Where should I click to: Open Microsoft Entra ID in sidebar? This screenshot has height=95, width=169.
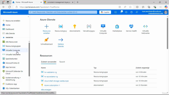point(12,63)
